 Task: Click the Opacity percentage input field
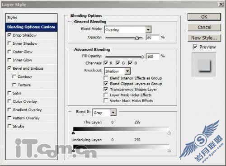pos(153,38)
